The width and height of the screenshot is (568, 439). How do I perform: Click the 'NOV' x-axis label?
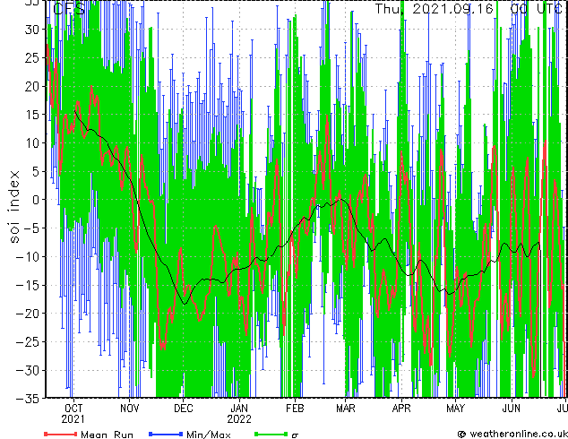[129, 409]
